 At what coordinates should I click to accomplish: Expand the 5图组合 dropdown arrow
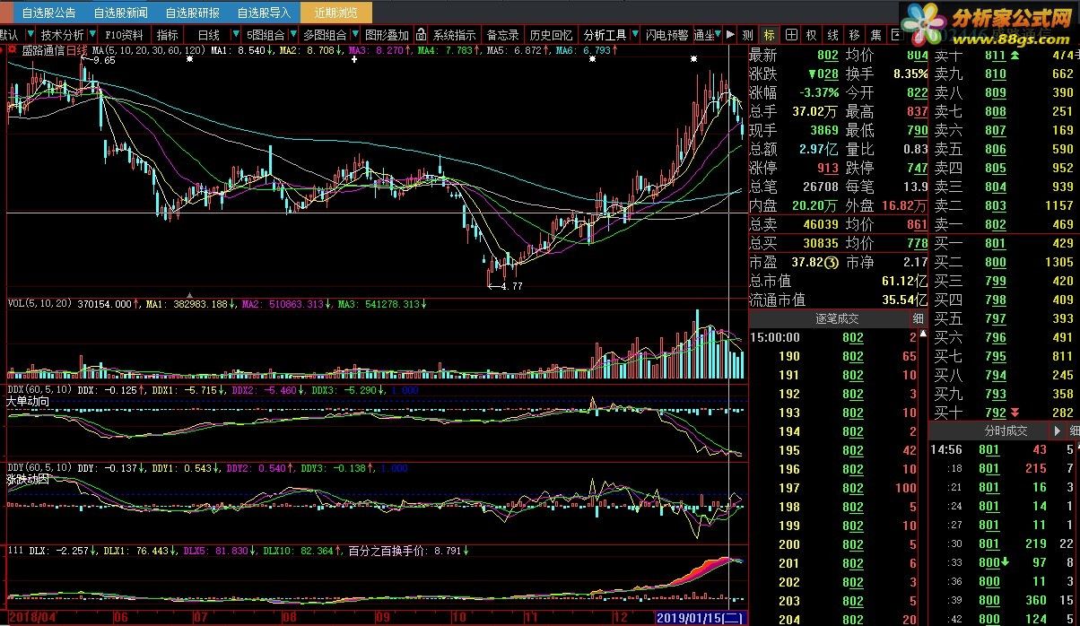coord(292,35)
